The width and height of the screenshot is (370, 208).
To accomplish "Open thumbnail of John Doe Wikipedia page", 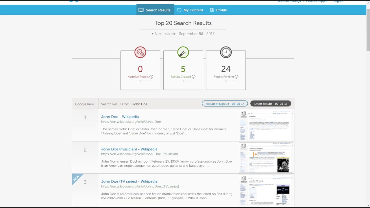I will click(x=266, y=125).
